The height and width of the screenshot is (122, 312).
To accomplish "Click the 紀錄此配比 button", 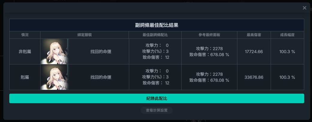I will pyautogui.click(x=156, y=98).
